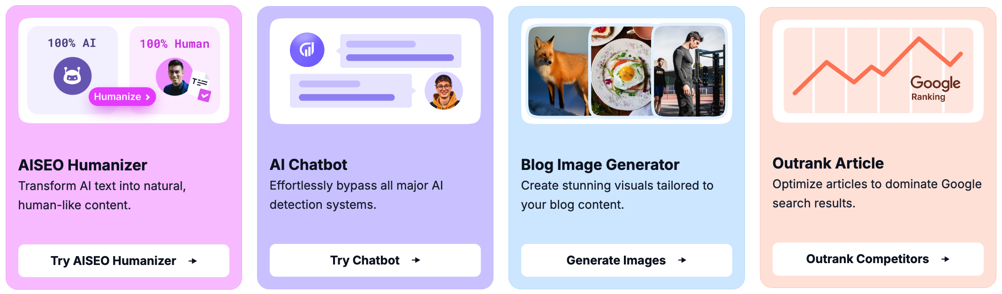Click the arrow icon beside Outrank Competitors

945,259
